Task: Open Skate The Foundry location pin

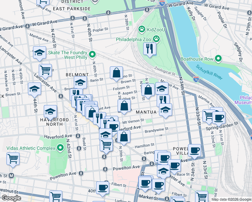Action: 92,55
